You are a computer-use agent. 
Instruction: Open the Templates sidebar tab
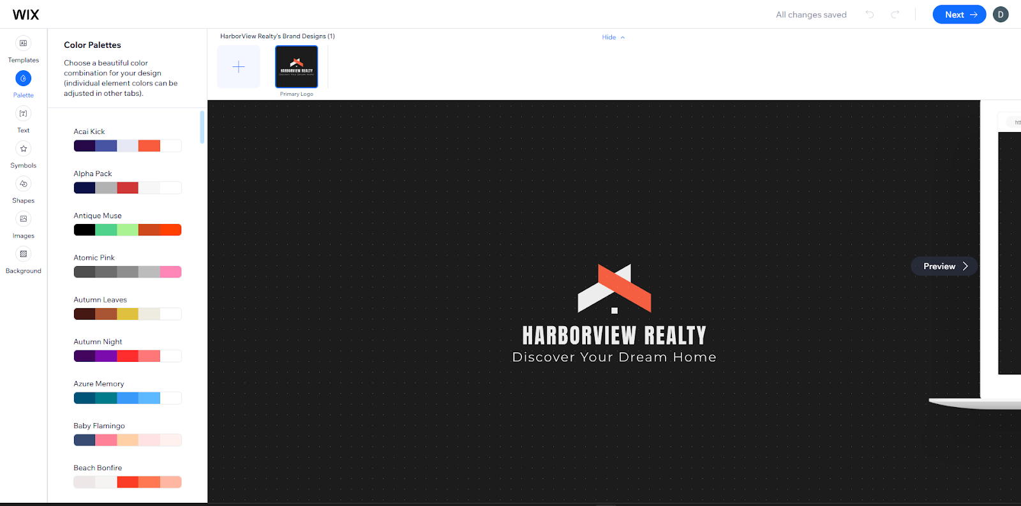(23, 49)
